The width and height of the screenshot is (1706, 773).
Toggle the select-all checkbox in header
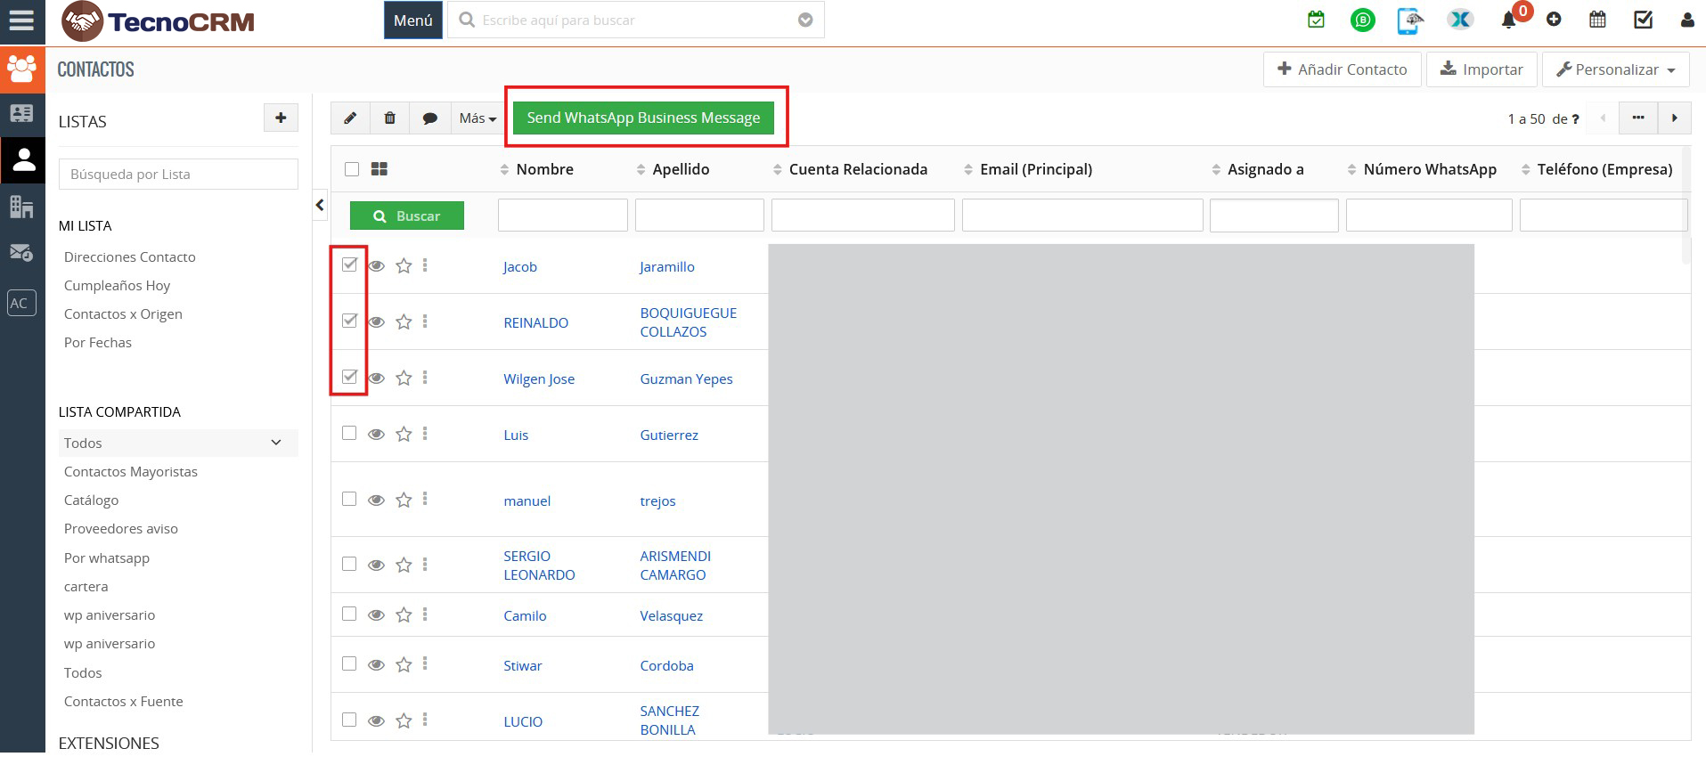(352, 169)
